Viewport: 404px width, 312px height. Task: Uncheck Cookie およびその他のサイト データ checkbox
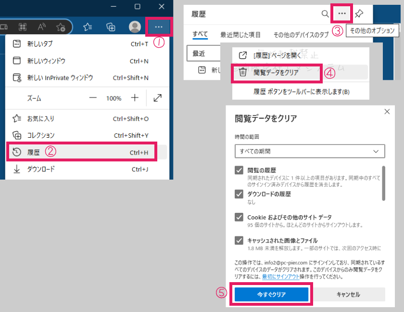click(239, 217)
